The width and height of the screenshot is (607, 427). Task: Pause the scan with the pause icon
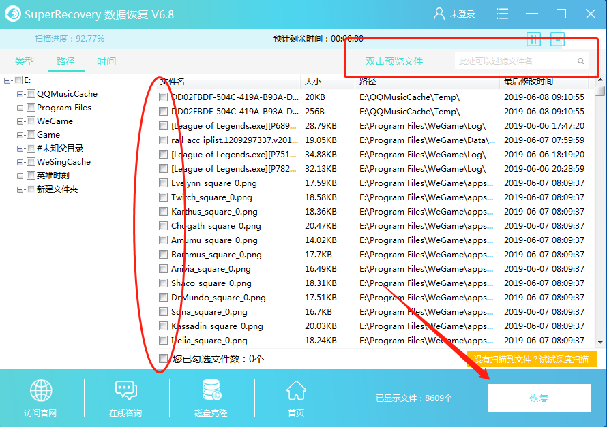[533, 39]
